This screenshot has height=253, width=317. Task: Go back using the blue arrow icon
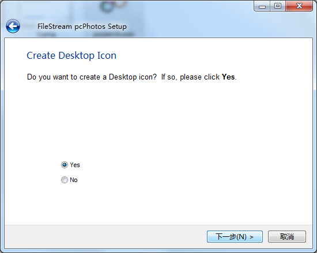(x=13, y=27)
